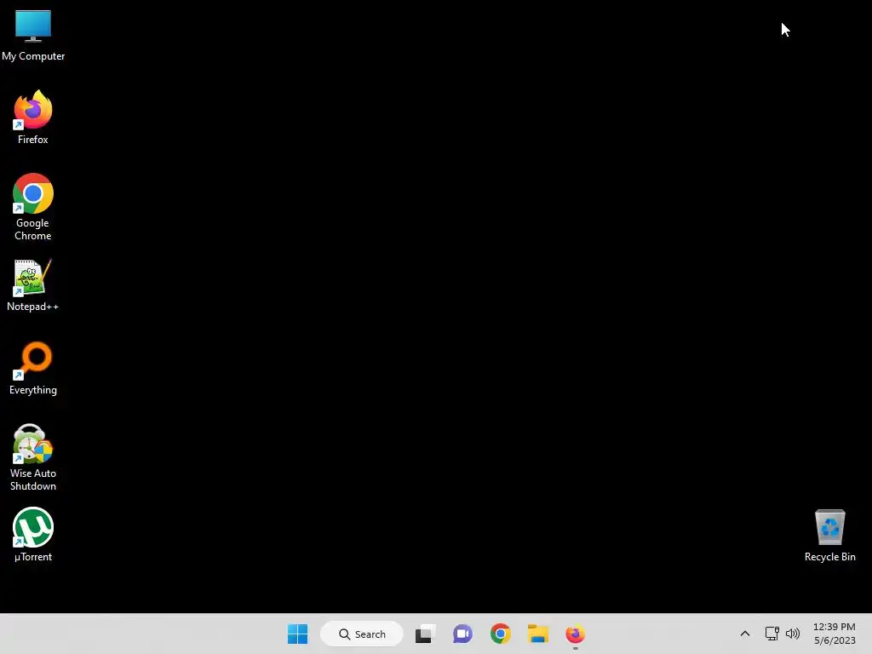Open the volume tray icon

[793, 634]
